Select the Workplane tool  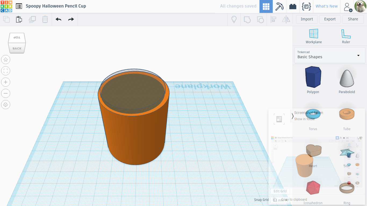point(314,36)
